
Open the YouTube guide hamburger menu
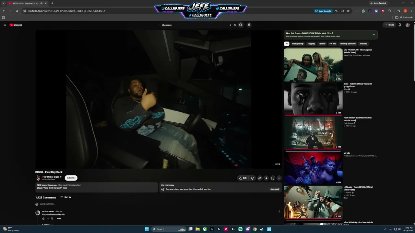(5, 25)
